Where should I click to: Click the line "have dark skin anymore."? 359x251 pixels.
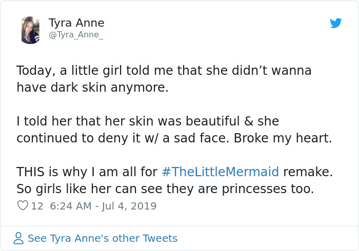[x=92, y=88]
